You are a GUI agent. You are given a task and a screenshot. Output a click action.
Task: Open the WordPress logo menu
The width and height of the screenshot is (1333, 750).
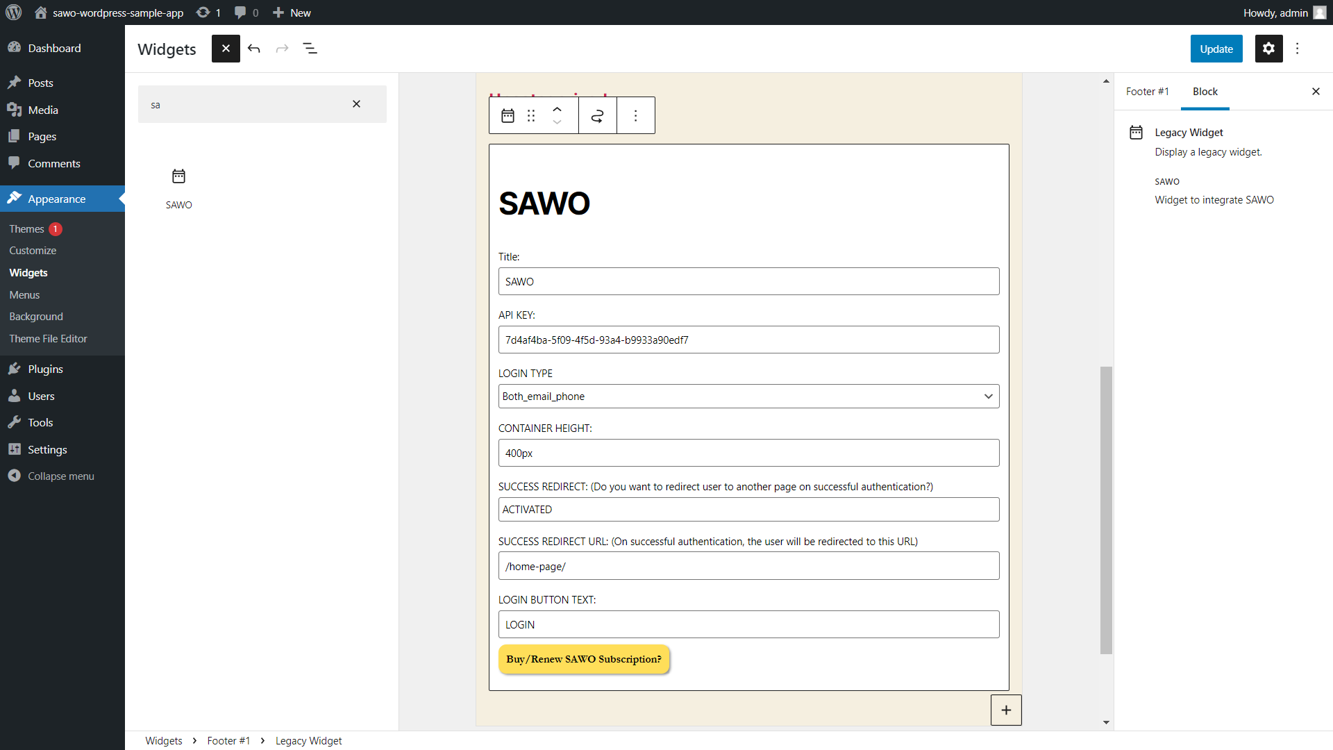click(x=14, y=12)
